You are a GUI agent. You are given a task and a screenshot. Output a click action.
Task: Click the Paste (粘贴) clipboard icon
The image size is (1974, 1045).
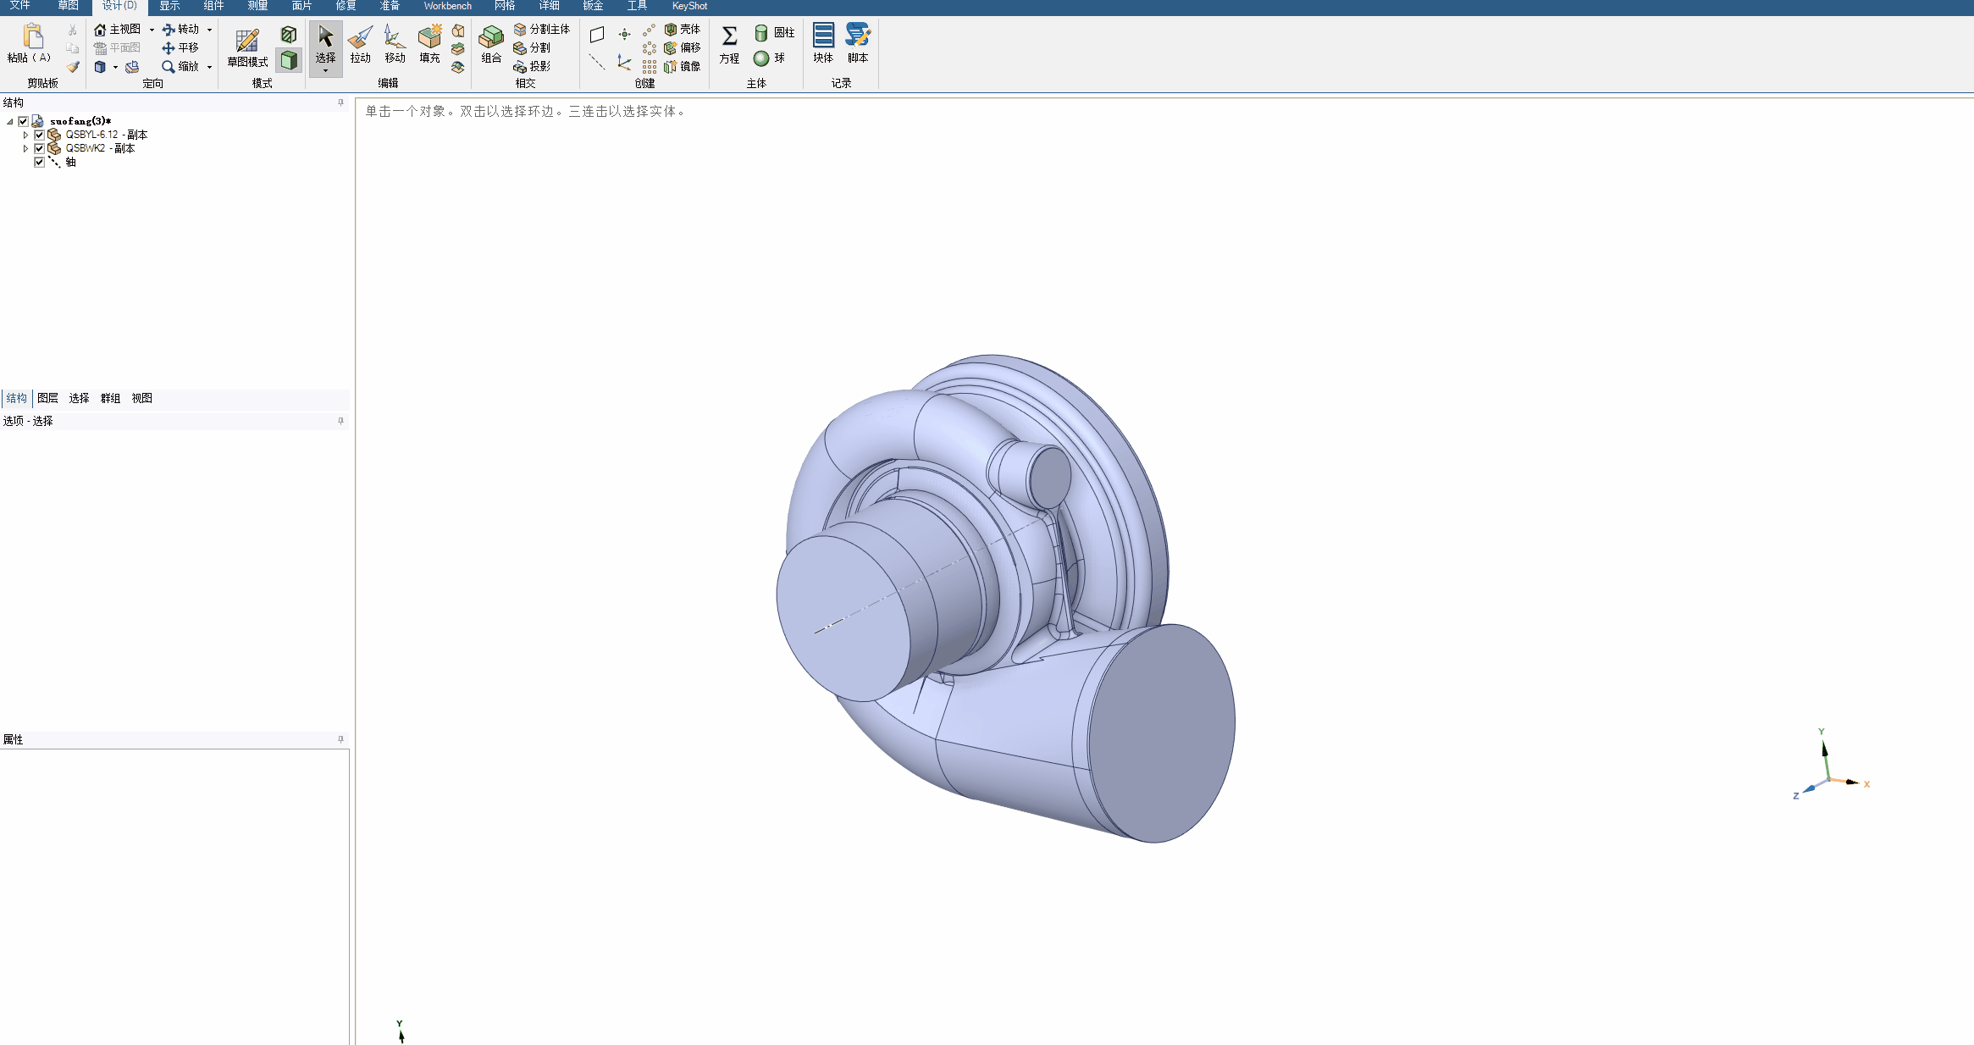pos(32,36)
